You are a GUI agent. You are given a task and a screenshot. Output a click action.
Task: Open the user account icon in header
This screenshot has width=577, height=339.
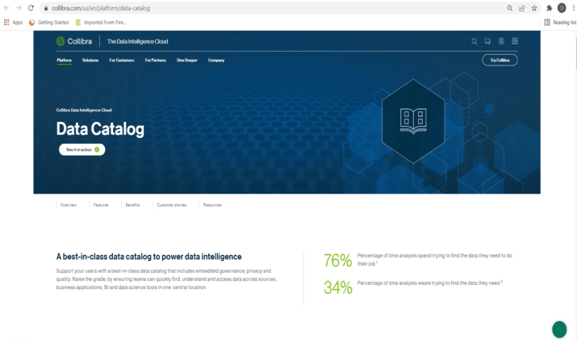501,41
